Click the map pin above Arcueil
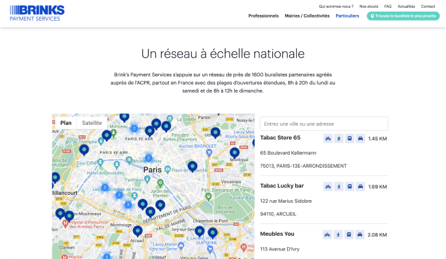 click(138, 231)
